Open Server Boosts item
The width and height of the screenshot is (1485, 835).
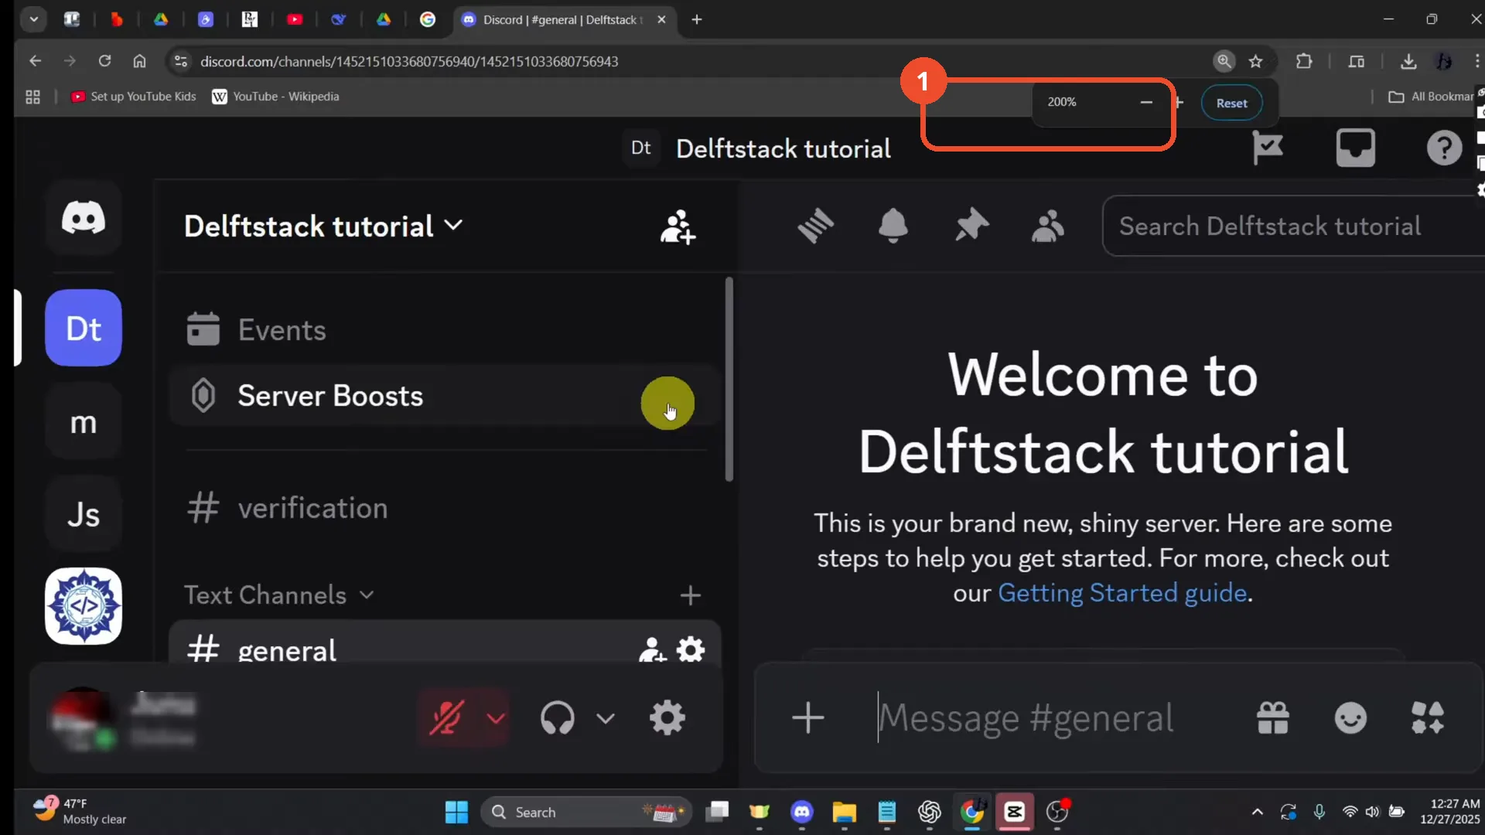tap(445, 396)
